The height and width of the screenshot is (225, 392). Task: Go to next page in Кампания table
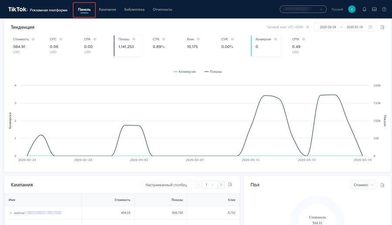pos(221,185)
